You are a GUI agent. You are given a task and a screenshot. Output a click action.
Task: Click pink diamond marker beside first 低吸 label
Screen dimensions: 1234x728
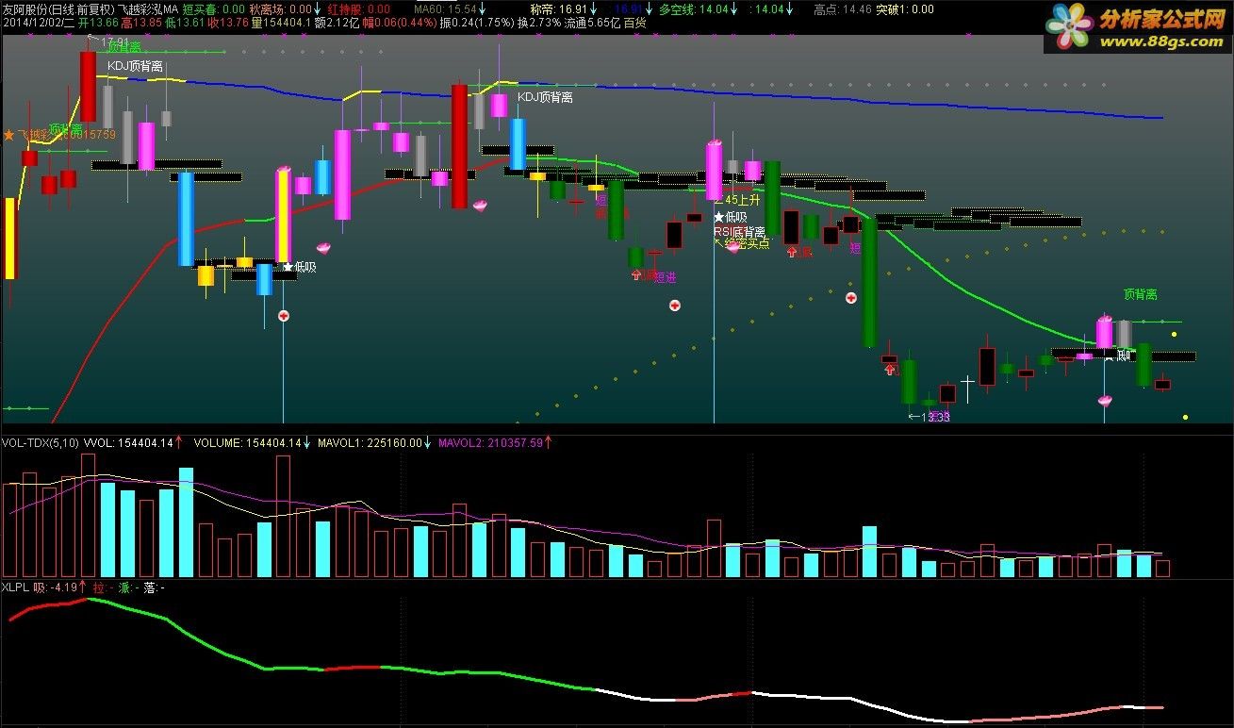pyautogui.click(x=323, y=248)
